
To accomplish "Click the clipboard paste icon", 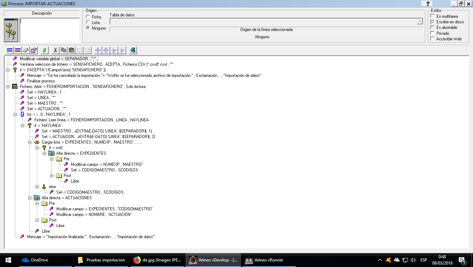I will (71, 50).
